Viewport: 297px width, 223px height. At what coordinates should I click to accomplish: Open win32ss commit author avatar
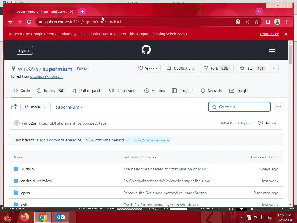[17, 123]
